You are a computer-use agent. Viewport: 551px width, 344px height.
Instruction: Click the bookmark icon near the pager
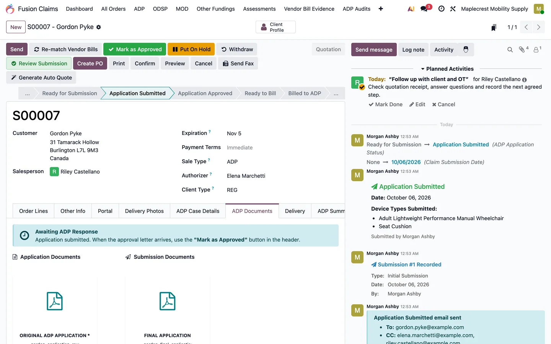(494, 27)
